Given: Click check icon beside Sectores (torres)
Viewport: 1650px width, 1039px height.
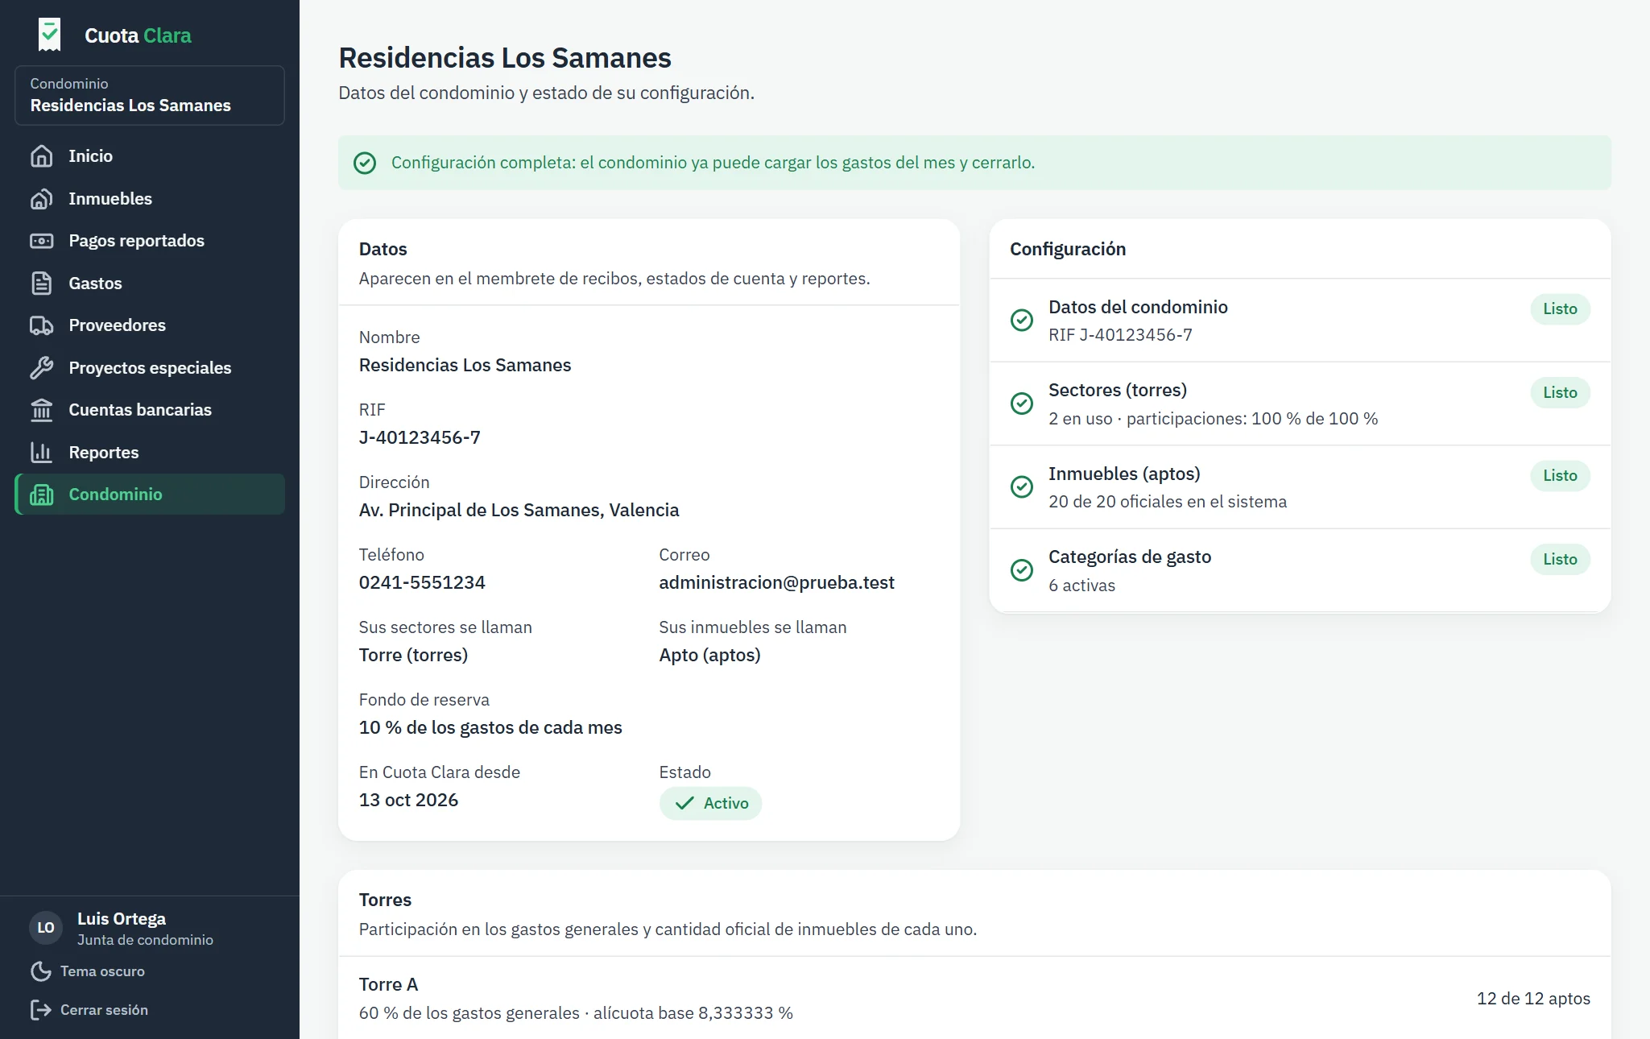Looking at the screenshot, I should click(1022, 404).
